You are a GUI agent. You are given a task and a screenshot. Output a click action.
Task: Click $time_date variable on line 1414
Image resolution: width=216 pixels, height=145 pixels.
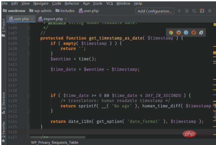(x=63, y=69)
